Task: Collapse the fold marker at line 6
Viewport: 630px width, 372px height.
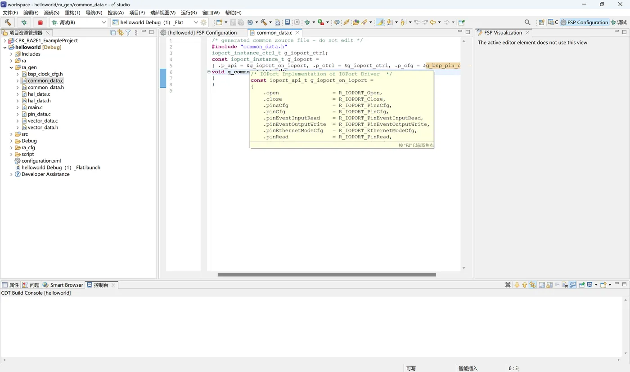Action: [209, 72]
